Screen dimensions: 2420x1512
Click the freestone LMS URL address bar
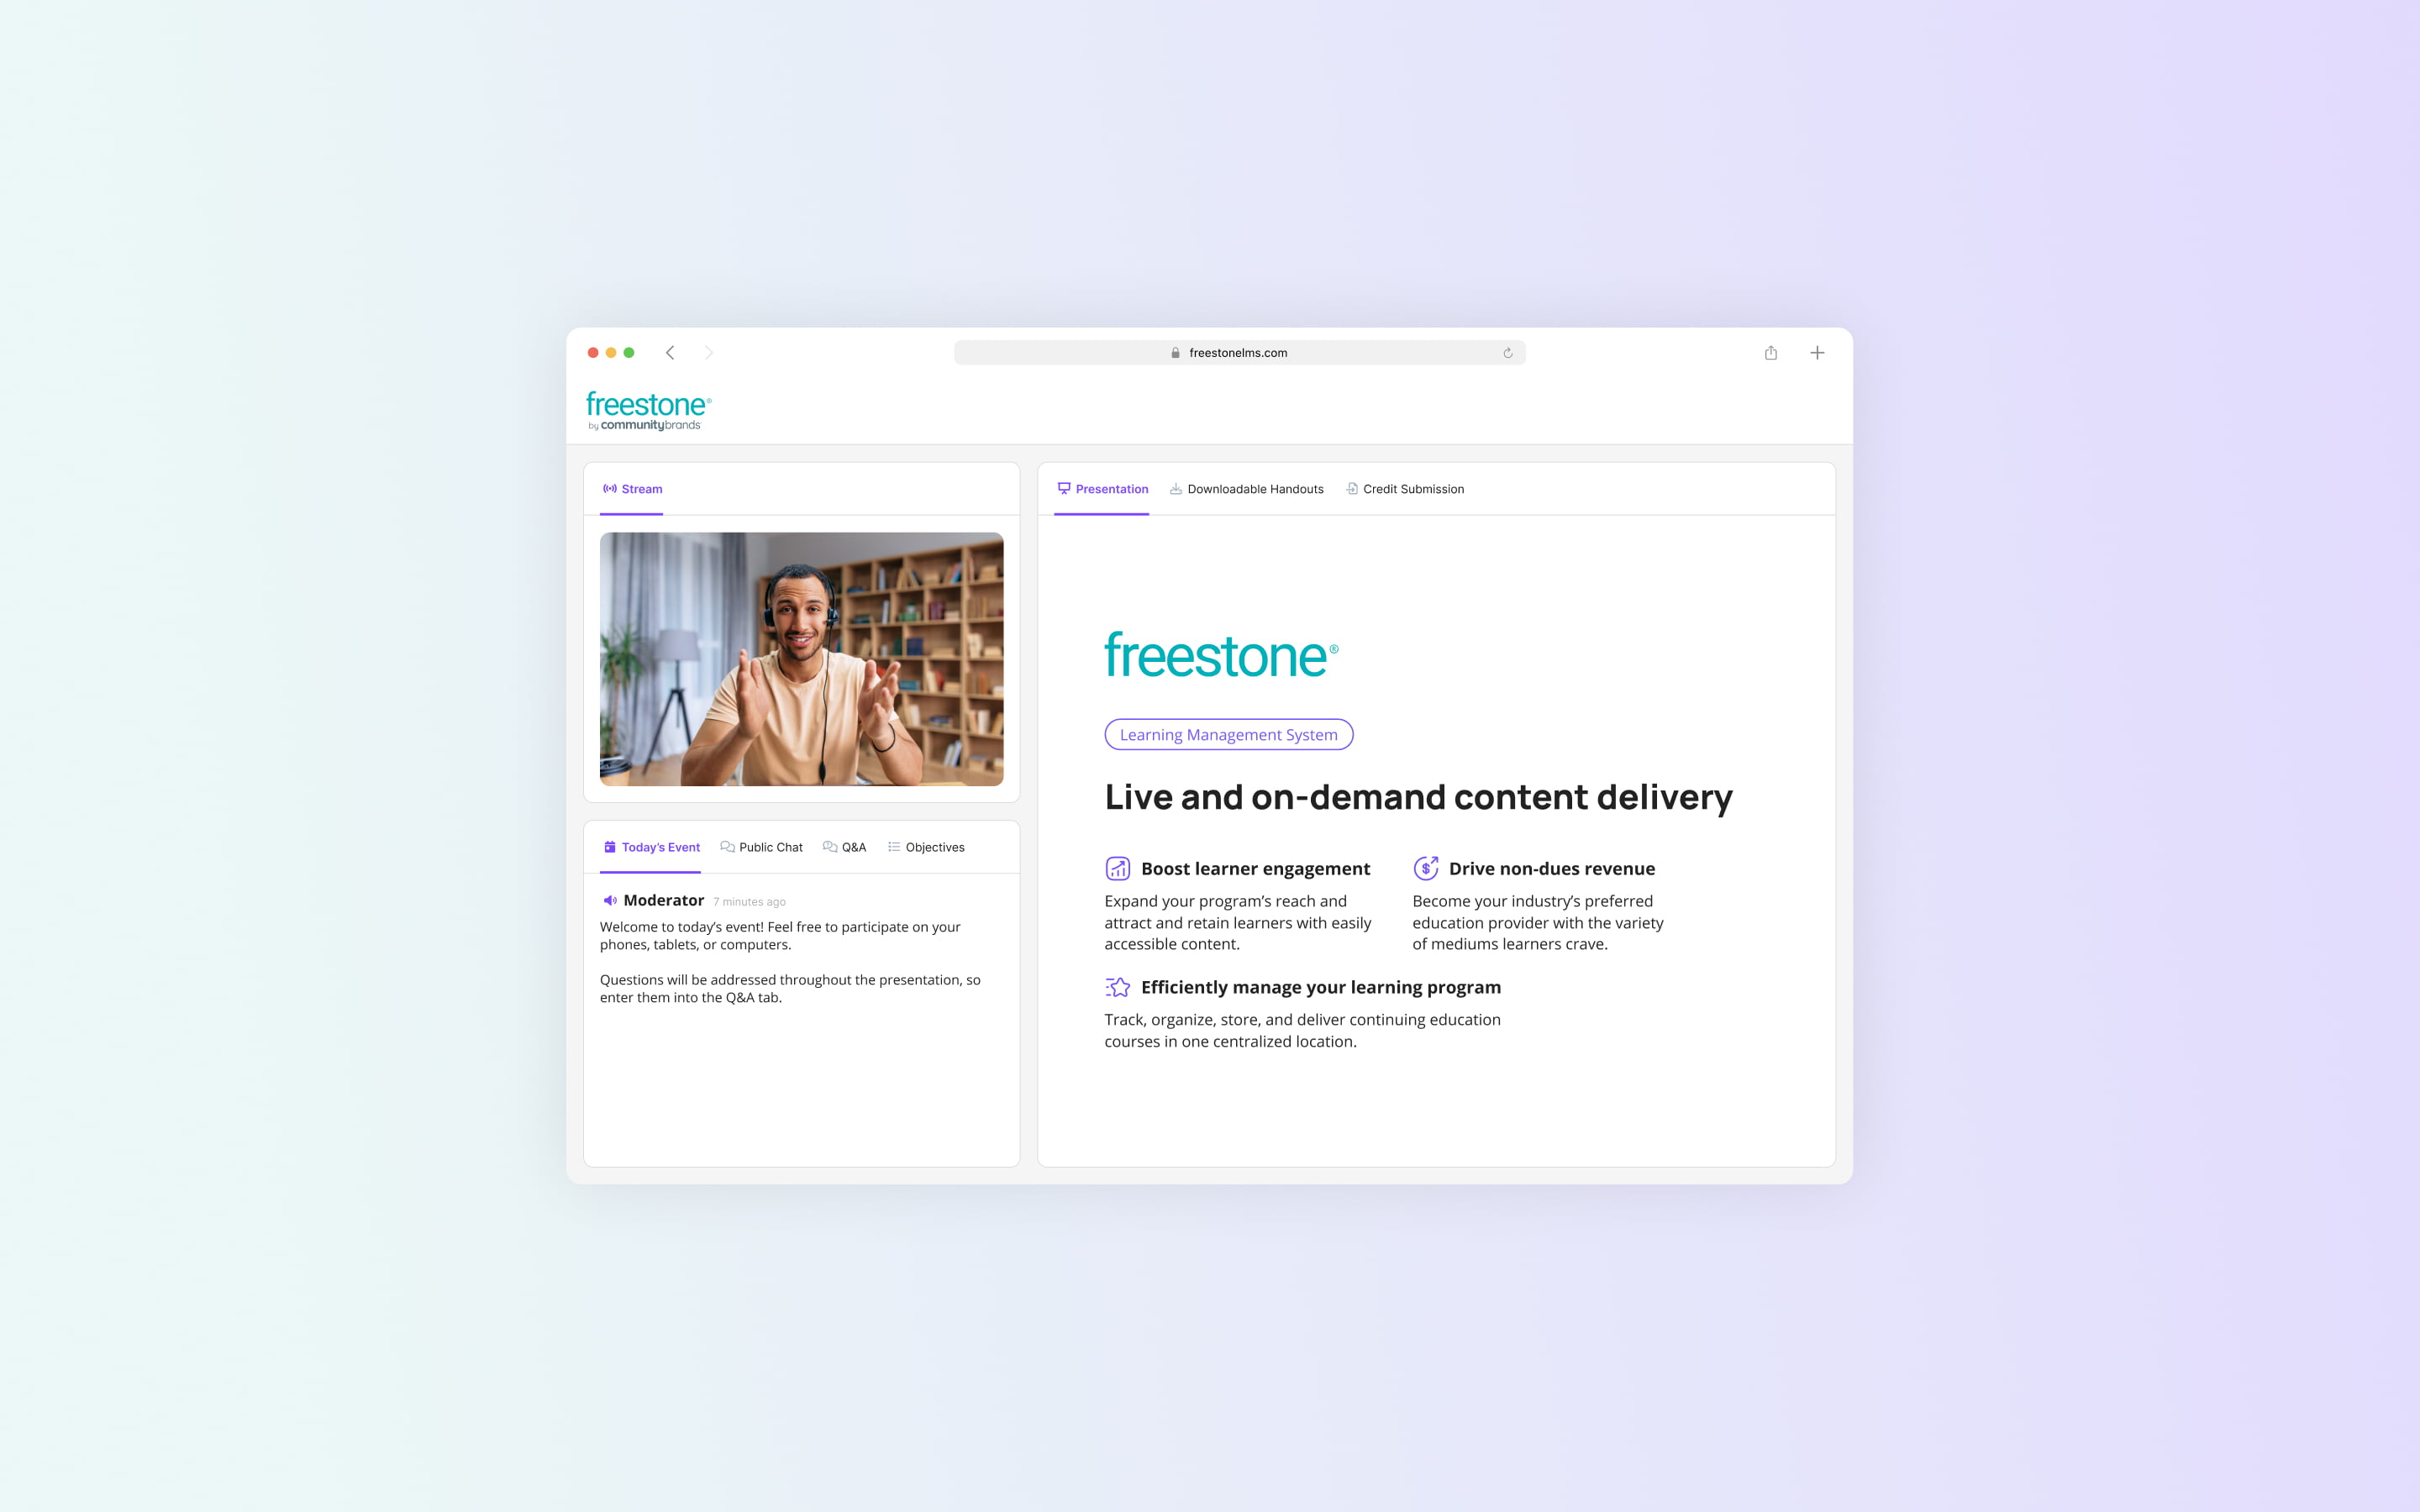[1239, 352]
